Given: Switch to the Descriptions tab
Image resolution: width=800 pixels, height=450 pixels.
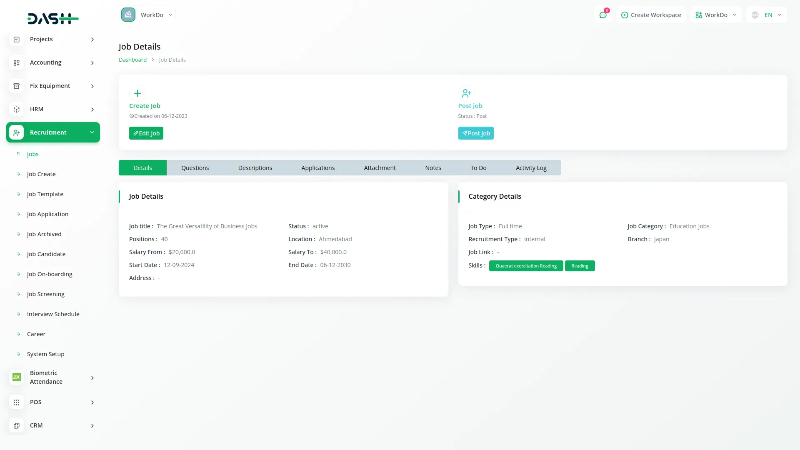Looking at the screenshot, I should [x=255, y=168].
